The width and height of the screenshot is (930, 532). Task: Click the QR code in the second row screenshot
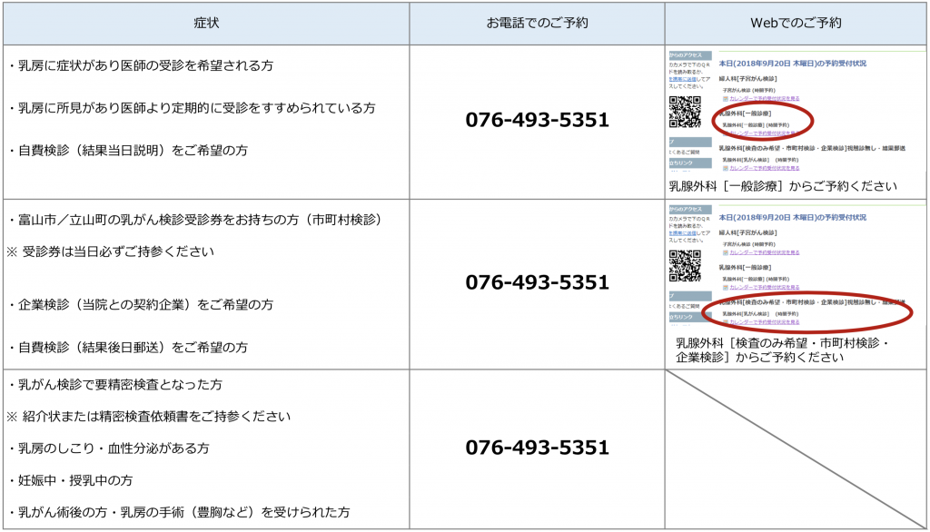point(685,266)
